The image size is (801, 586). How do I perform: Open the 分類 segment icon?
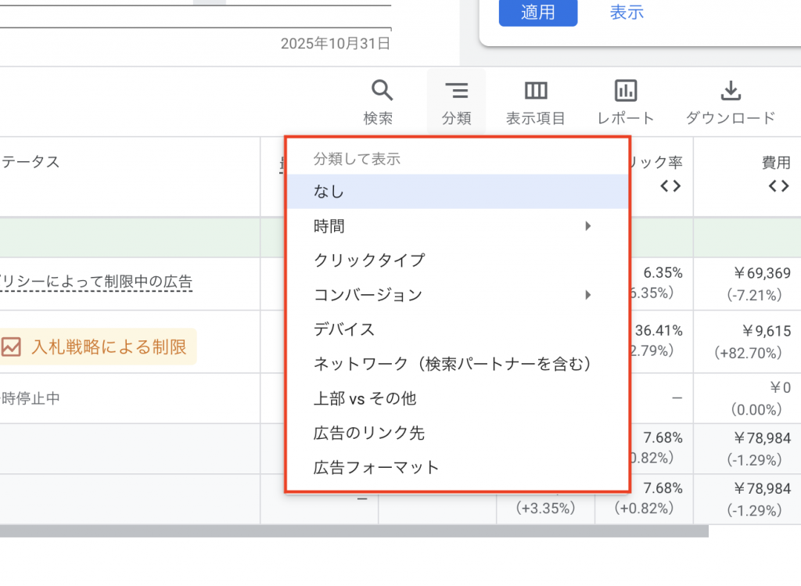456,91
